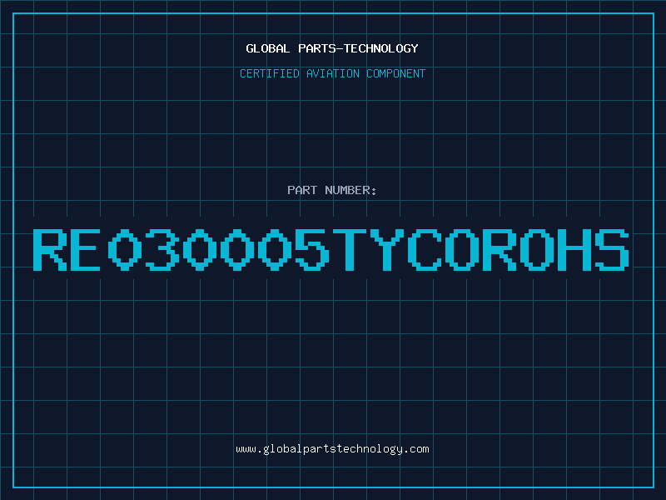
Task: Select the CERTIFIED AVIATION COMPONENT subtitle
Action: 332,73
